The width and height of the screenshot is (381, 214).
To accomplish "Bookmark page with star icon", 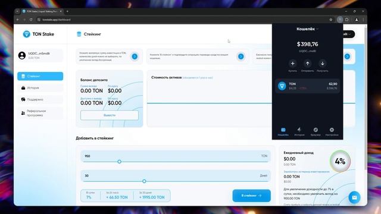I will (331, 20).
